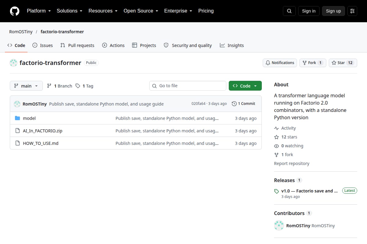Open the main branch selector dropdown
This screenshot has height=244, width=367.
click(26, 86)
